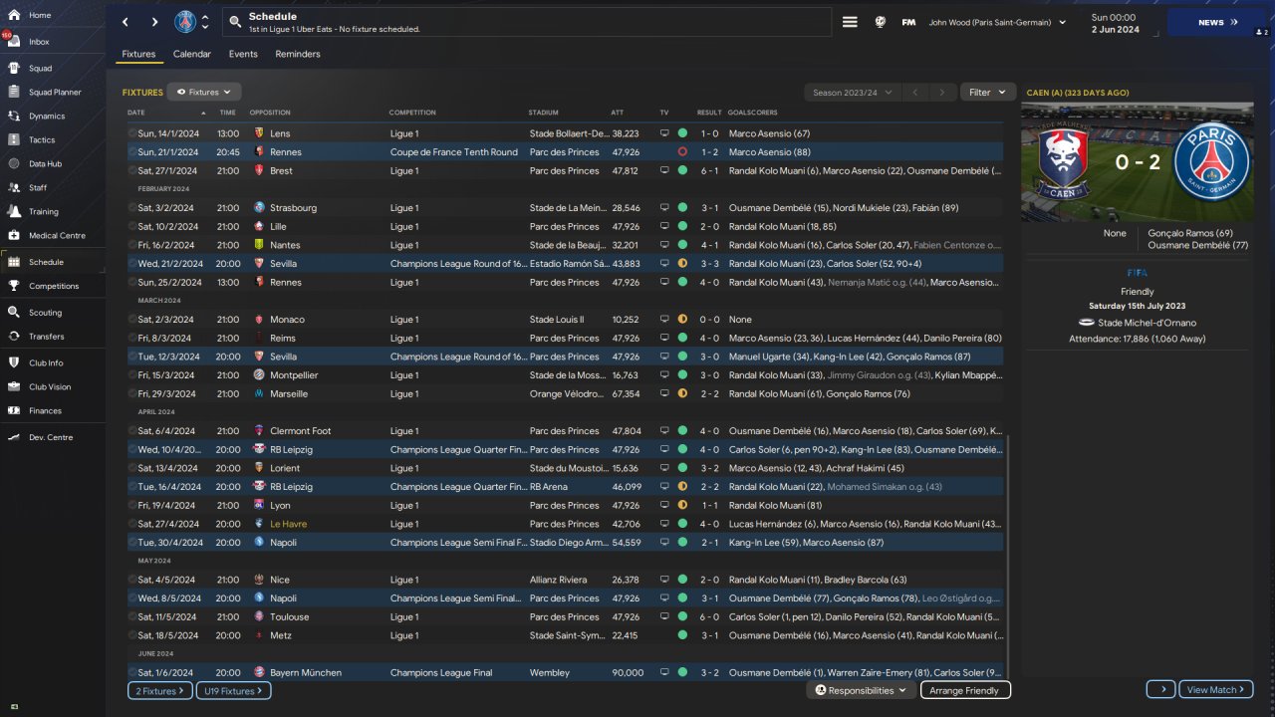The height and width of the screenshot is (717, 1275).
Task: Open the Medical Centre section
Action: pyautogui.click(x=57, y=236)
